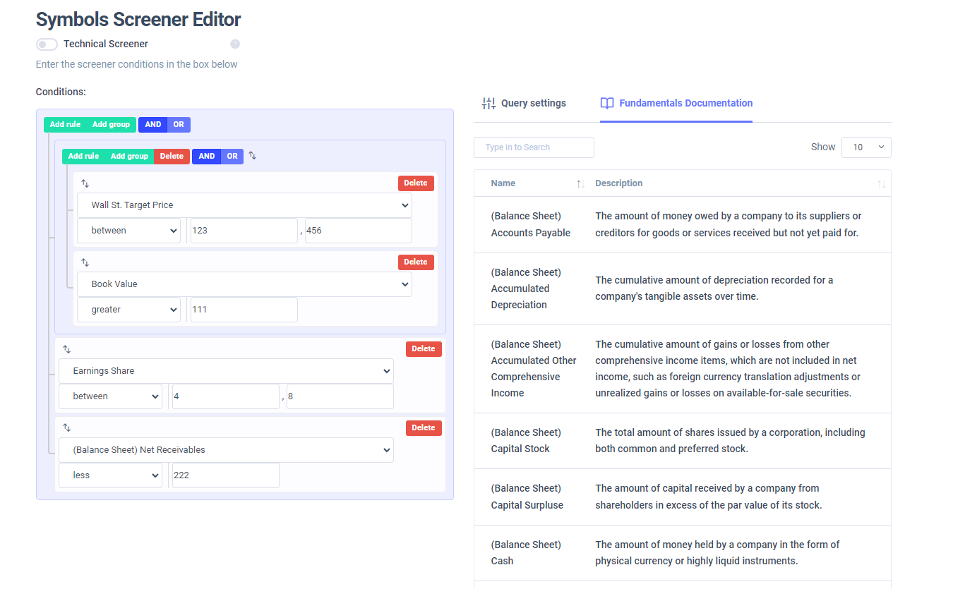Select top-level AND condition
Viewport: 953px width, 589px height.
tap(153, 125)
